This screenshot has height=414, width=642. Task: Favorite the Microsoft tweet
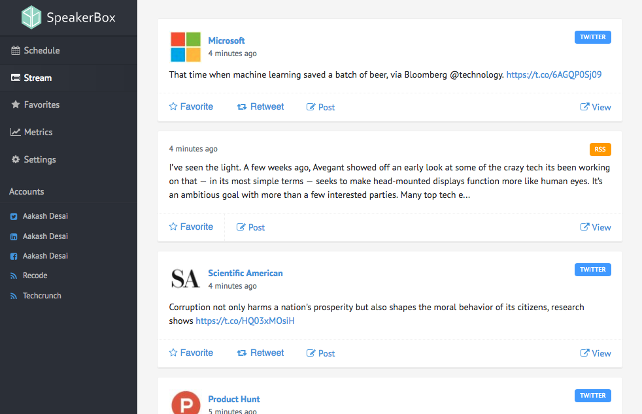[191, 106]
